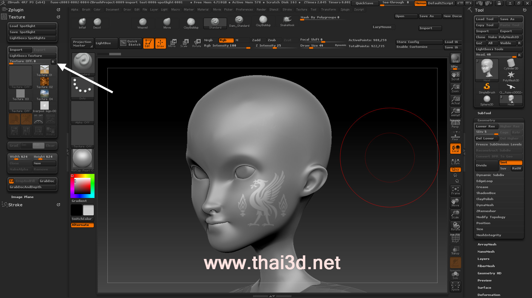Click the Frame view icon
Image resolution: width=532 pixels, height=298 pixels.
455,190
